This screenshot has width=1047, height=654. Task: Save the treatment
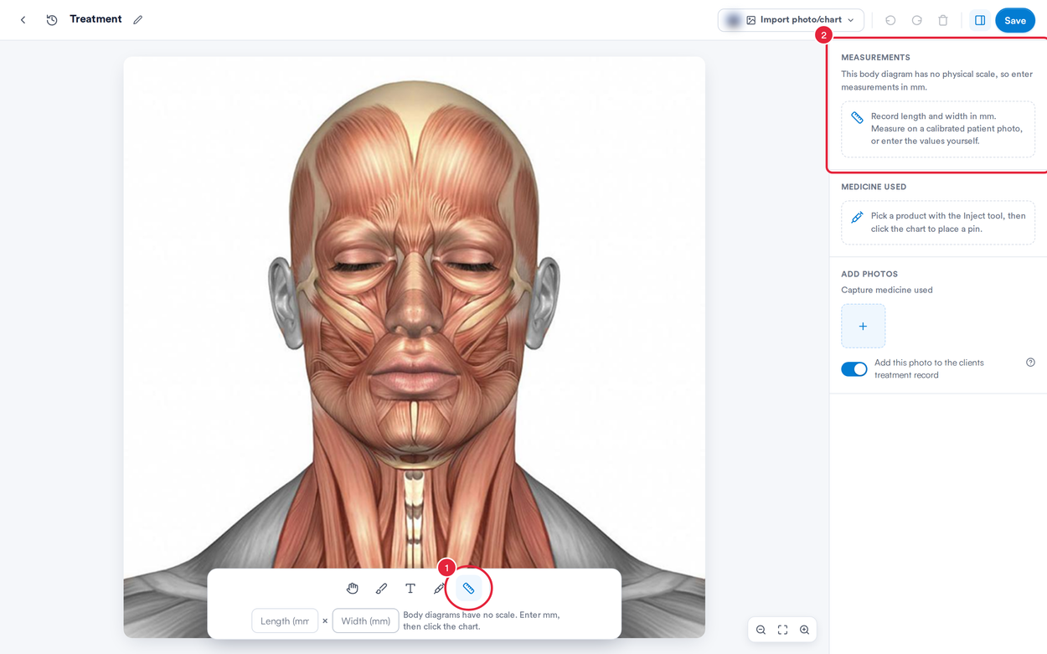pyautogui.click(x=1015, y=20)
